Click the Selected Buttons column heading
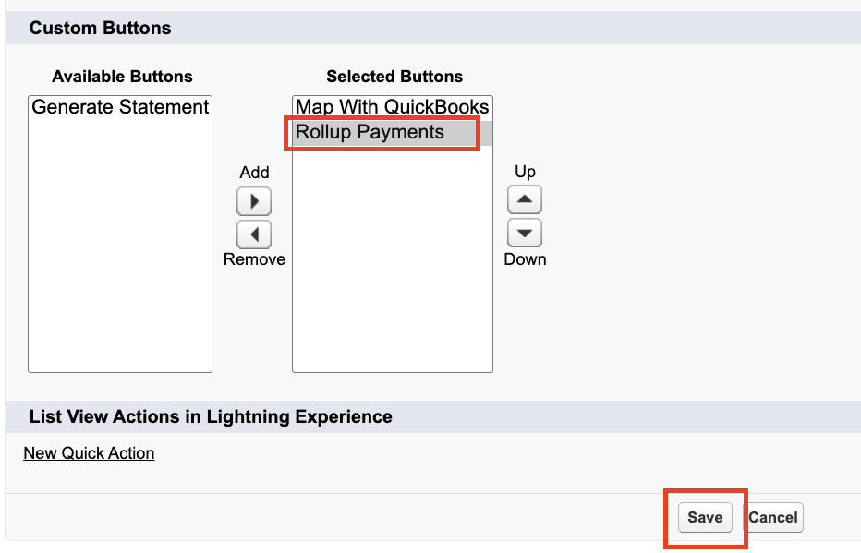The image size is (861, 553). 394,77
